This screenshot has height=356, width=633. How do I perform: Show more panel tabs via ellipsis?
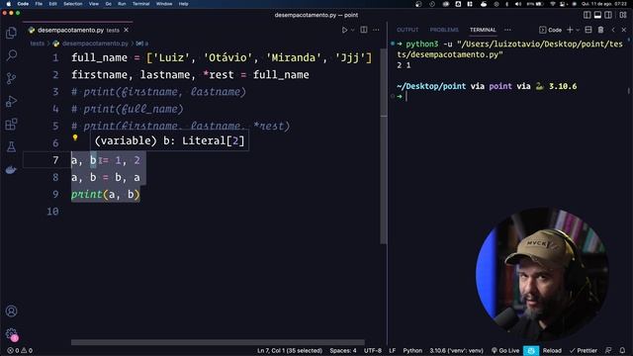507,30
